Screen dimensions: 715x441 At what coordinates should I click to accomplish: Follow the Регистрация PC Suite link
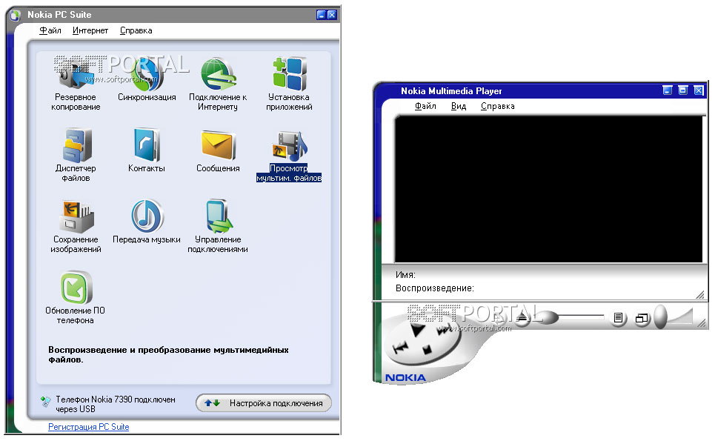88,427
